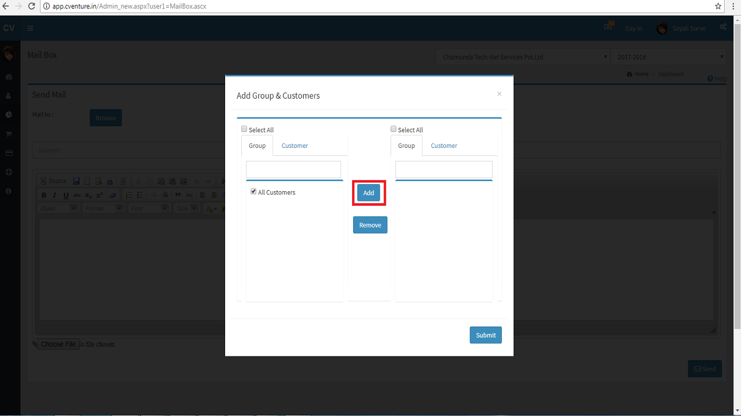The height and width of the screenshot is (416, 741).
Task: Check the left Select All checkbox
Action: pyautogui.click(x=244, y=129)
